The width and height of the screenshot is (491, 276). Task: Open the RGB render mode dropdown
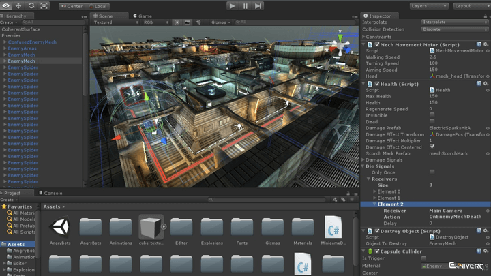click(x=155, y=22)
